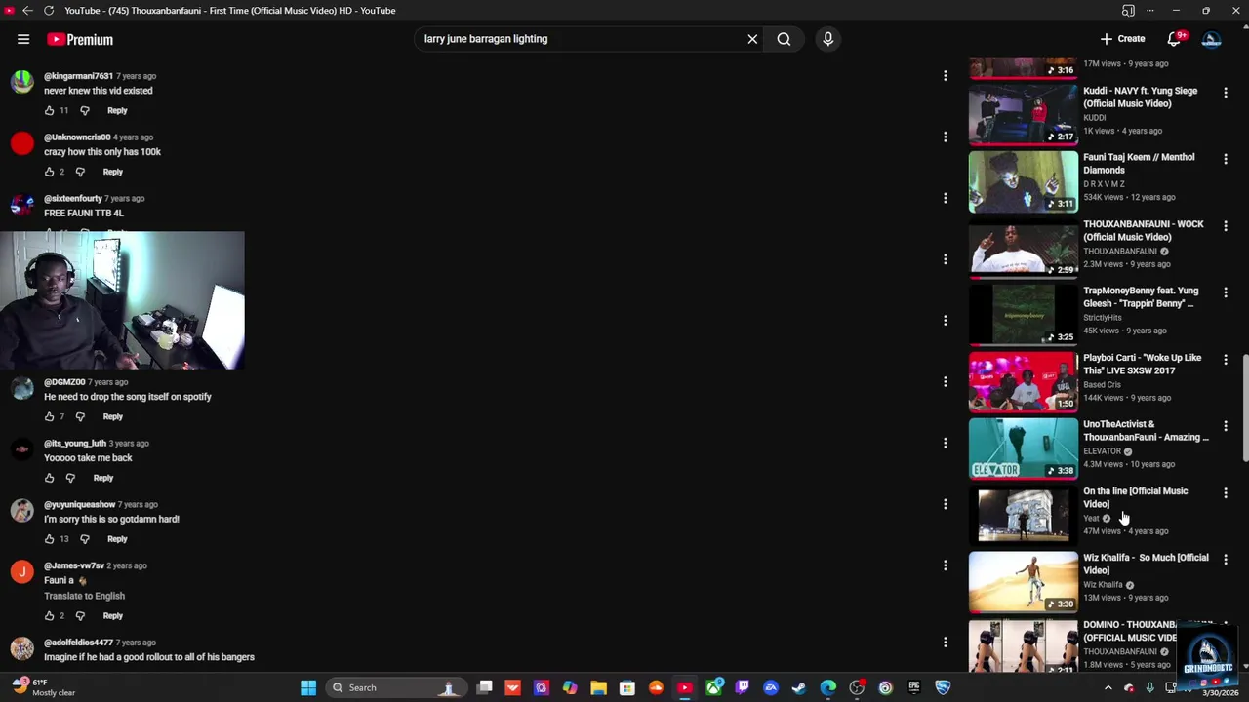Open the Create menu button
This screenshot has height=702, width=1249.
[x=1122, y=39]
